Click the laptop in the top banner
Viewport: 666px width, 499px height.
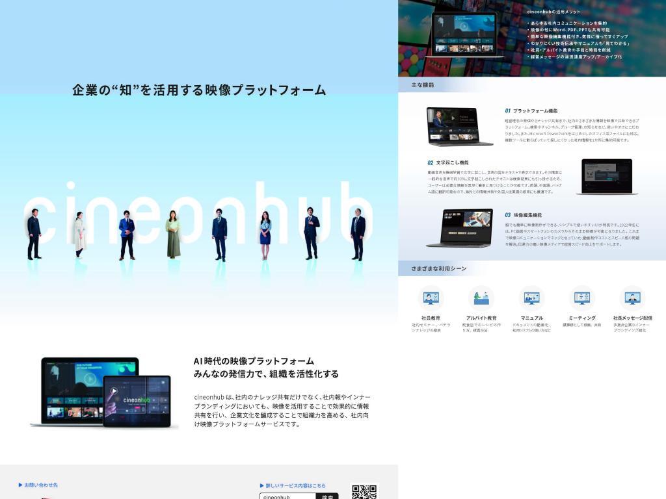point(464,34)
